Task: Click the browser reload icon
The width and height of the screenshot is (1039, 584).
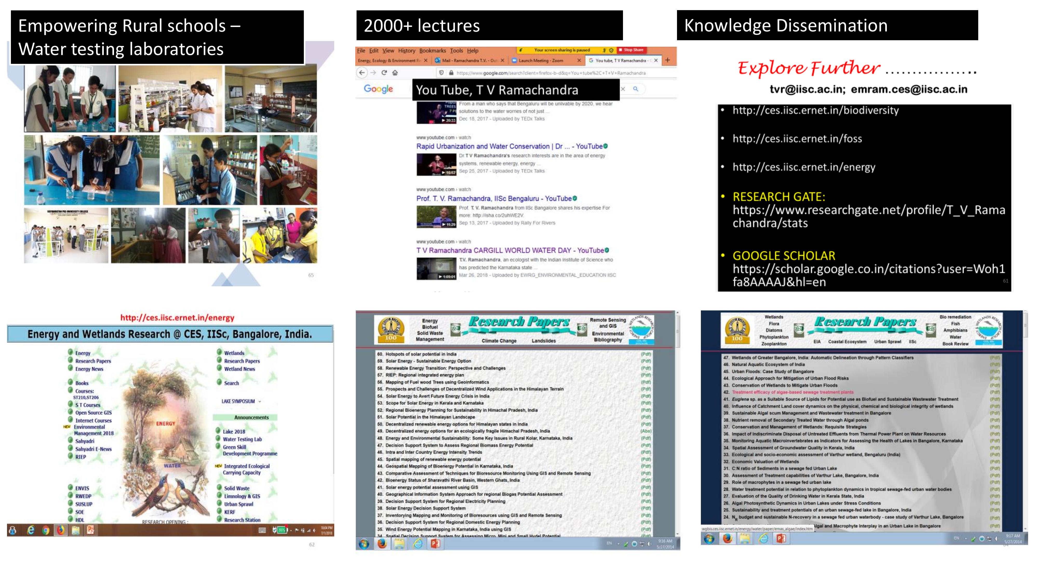Action: point(384,73)
